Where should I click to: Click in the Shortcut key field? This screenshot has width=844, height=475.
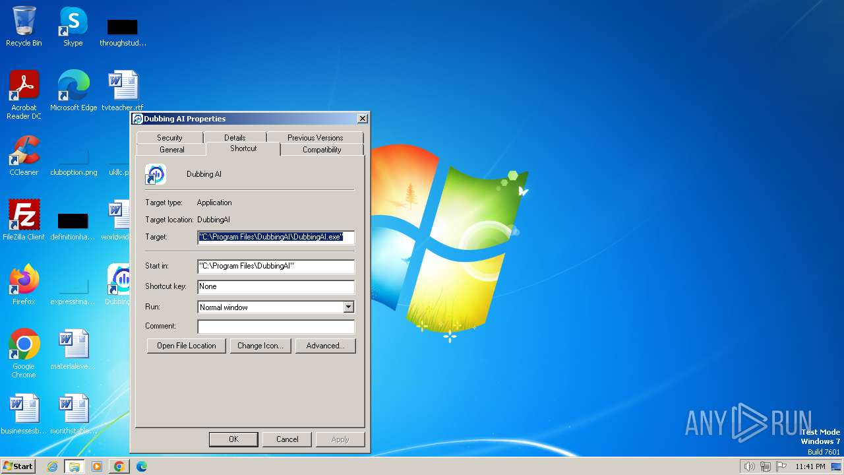point(276,286)
